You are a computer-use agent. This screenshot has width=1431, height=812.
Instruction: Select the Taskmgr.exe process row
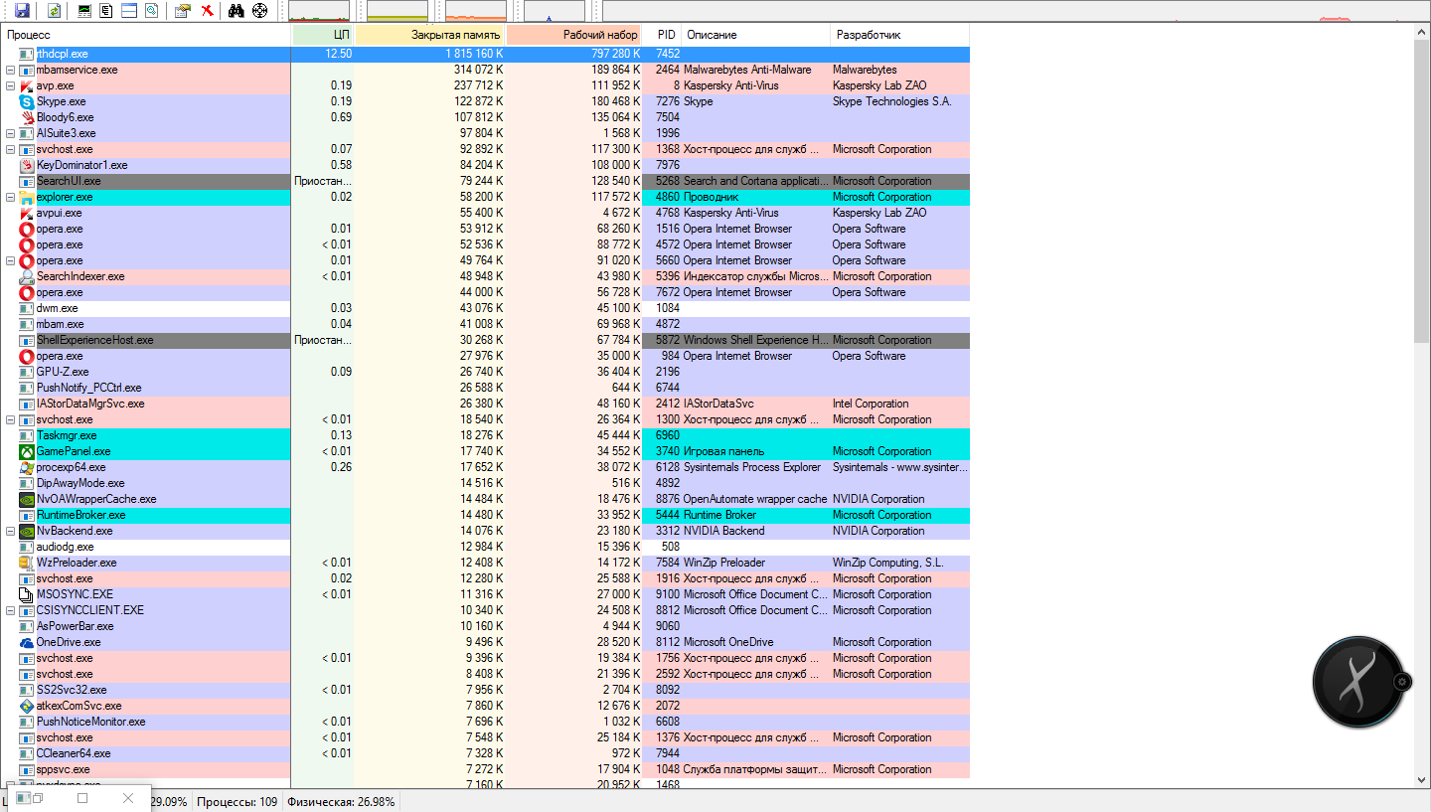(x=486, y=435)
